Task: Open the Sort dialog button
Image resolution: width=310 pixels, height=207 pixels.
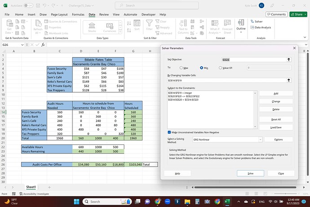Action: tap(137, 25)
